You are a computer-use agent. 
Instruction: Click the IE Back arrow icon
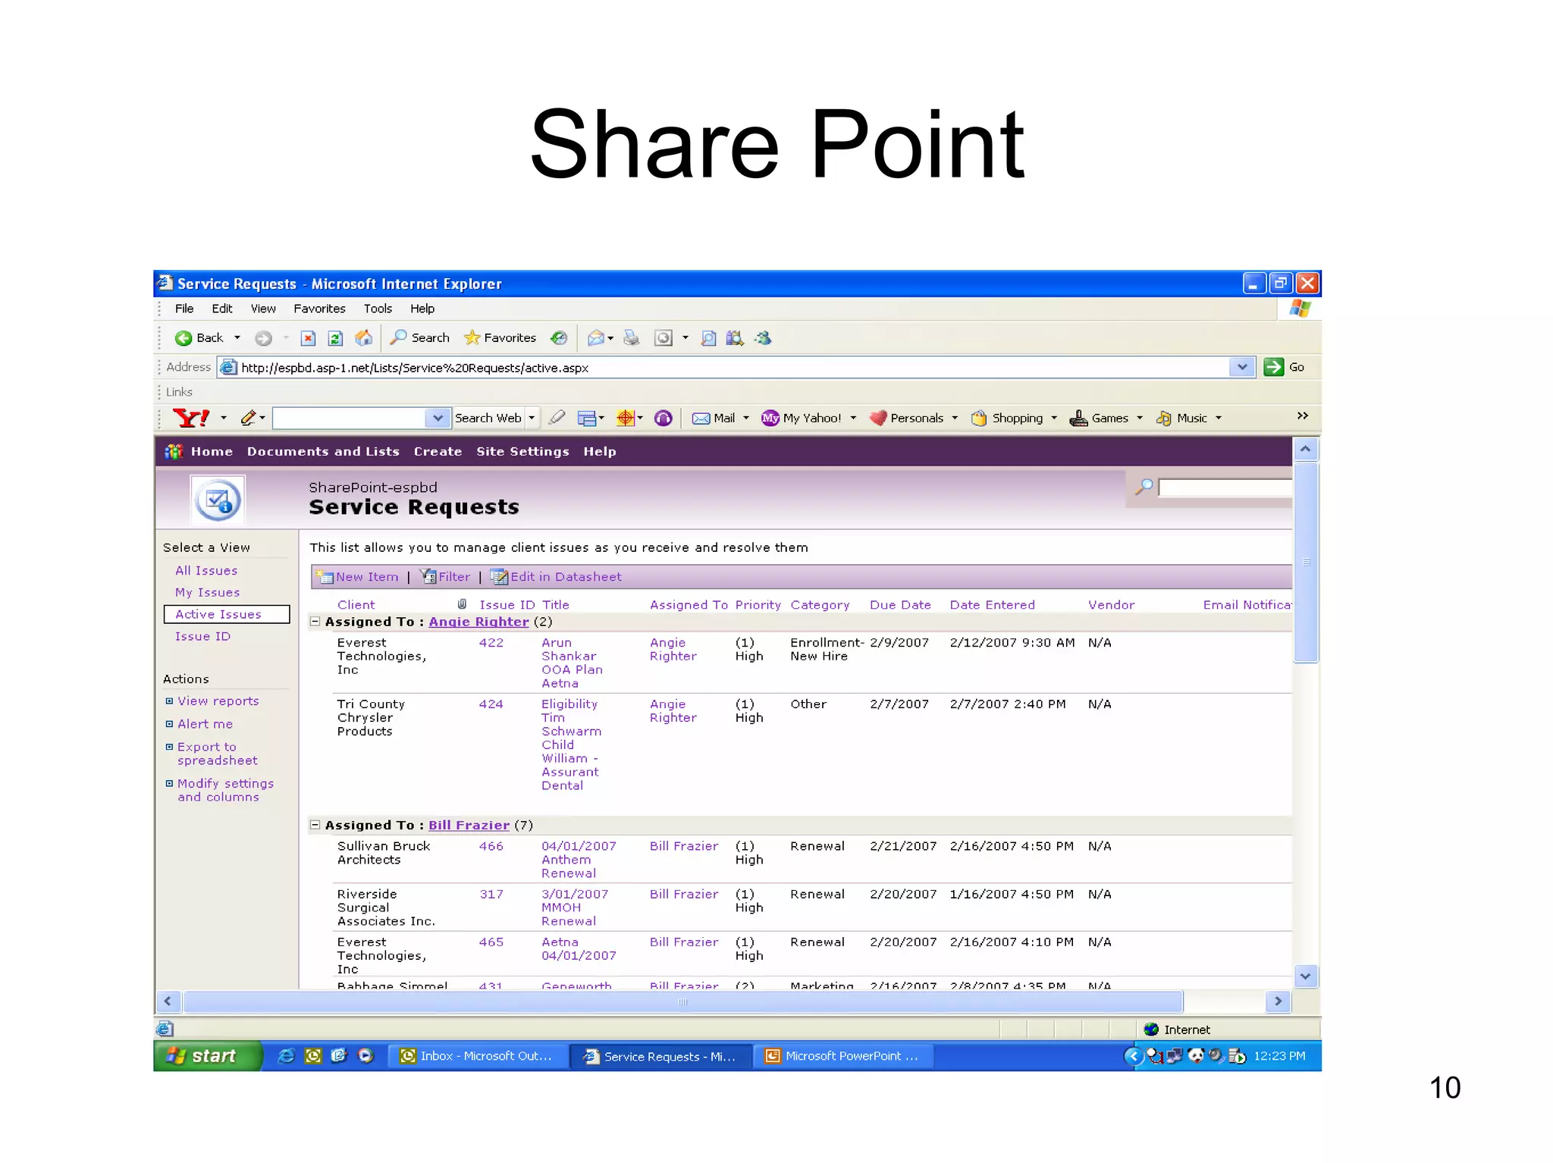pyautogui.click(x=183, y=338)
